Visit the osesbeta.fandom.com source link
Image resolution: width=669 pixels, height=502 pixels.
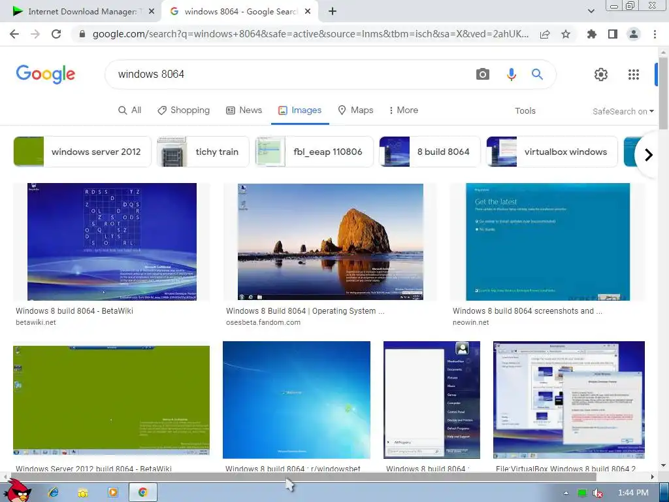point(263,322)
